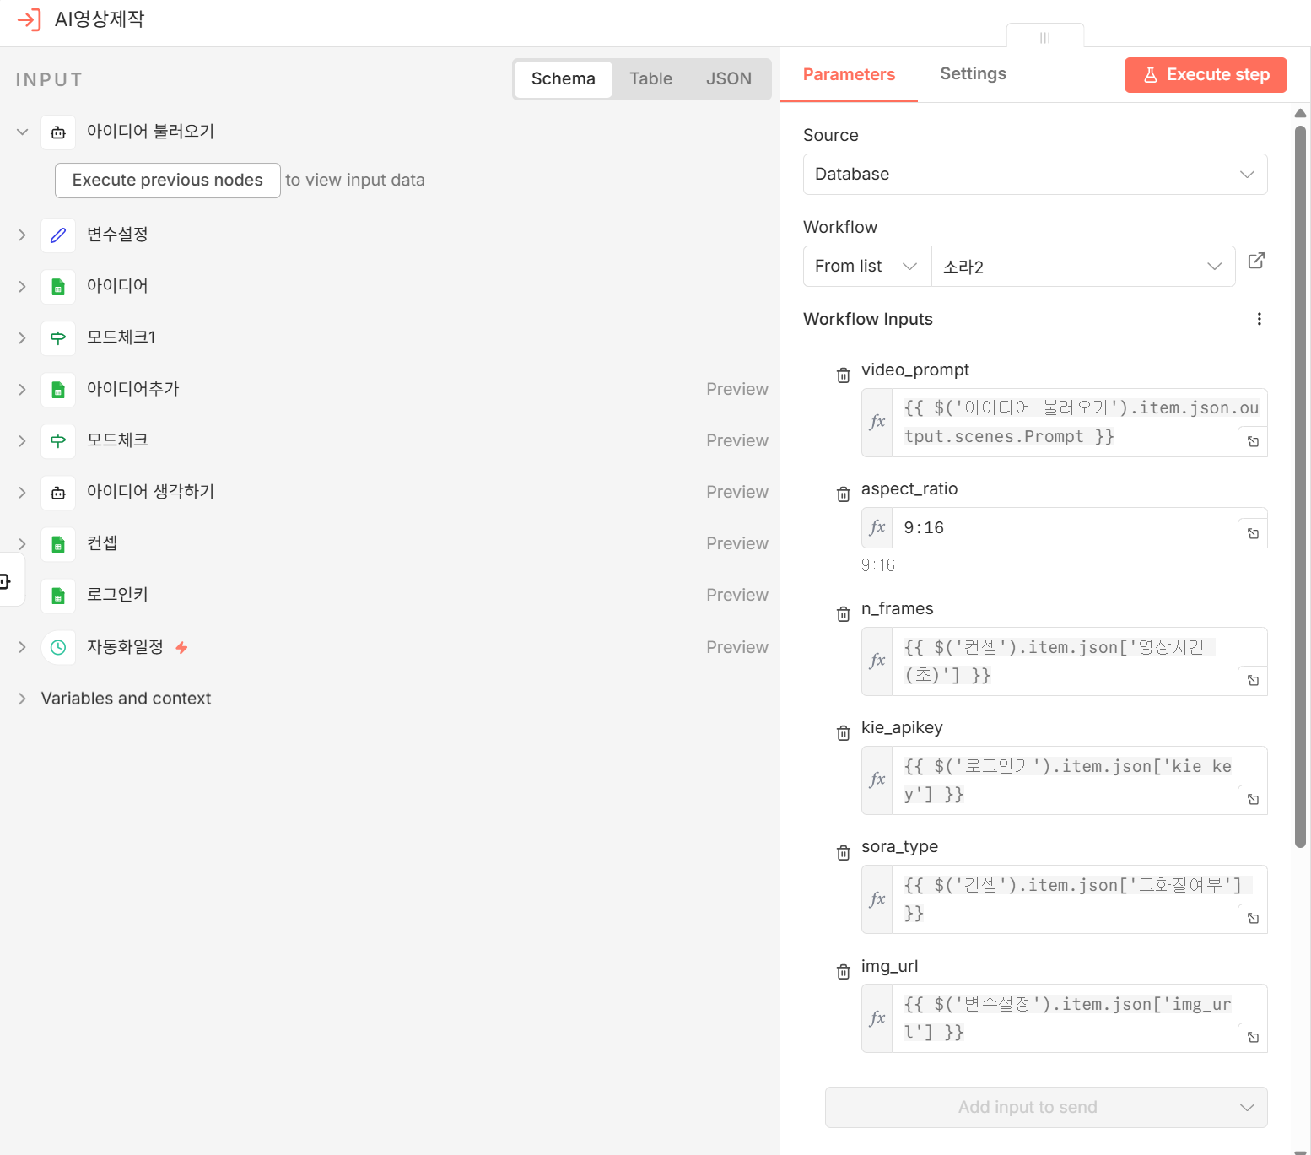Expand the 아이디어 생각하기 node chevron
This screenshot has height=1155, width=1311.
(x=23, y=493)
